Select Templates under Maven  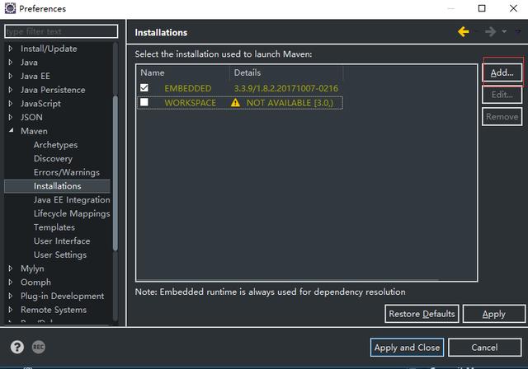(54, 227)
